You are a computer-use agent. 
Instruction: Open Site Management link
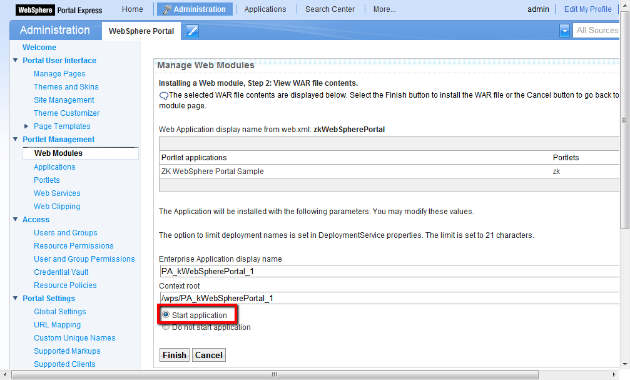tap(64, 100)
